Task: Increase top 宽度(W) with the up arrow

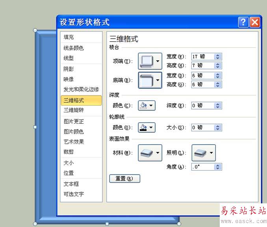Action: click(218, 55)
